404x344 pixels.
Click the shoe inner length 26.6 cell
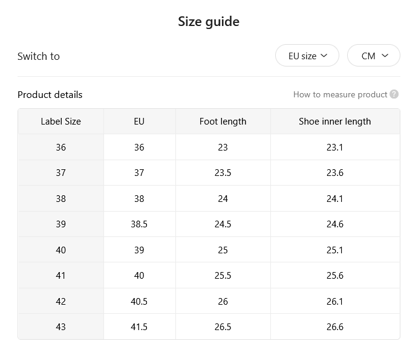[x=335, y=326]
